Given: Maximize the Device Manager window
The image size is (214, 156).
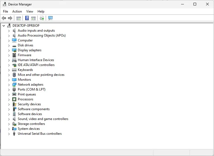Looking at the screenshot, I should 195,4.
